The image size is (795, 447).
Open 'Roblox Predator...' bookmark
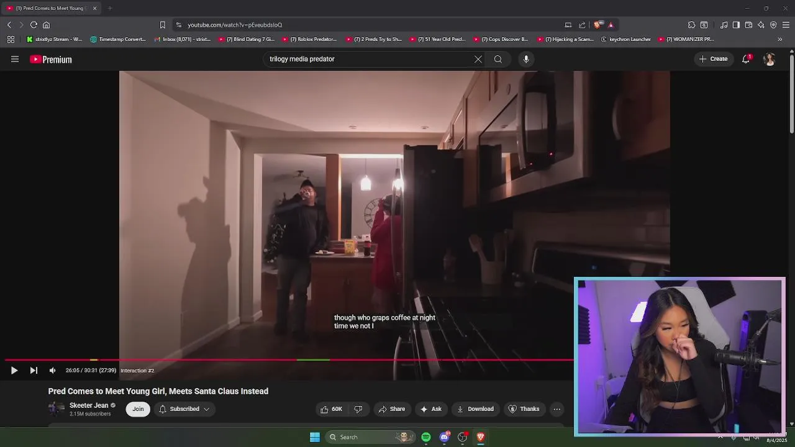click(x=309, y=39)
